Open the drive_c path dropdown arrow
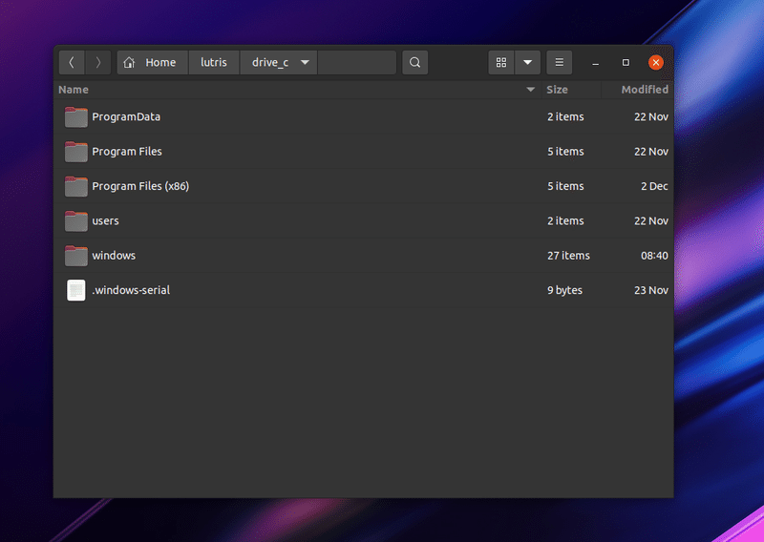This screenshot has width=764, height=542. tap(305, 62)
